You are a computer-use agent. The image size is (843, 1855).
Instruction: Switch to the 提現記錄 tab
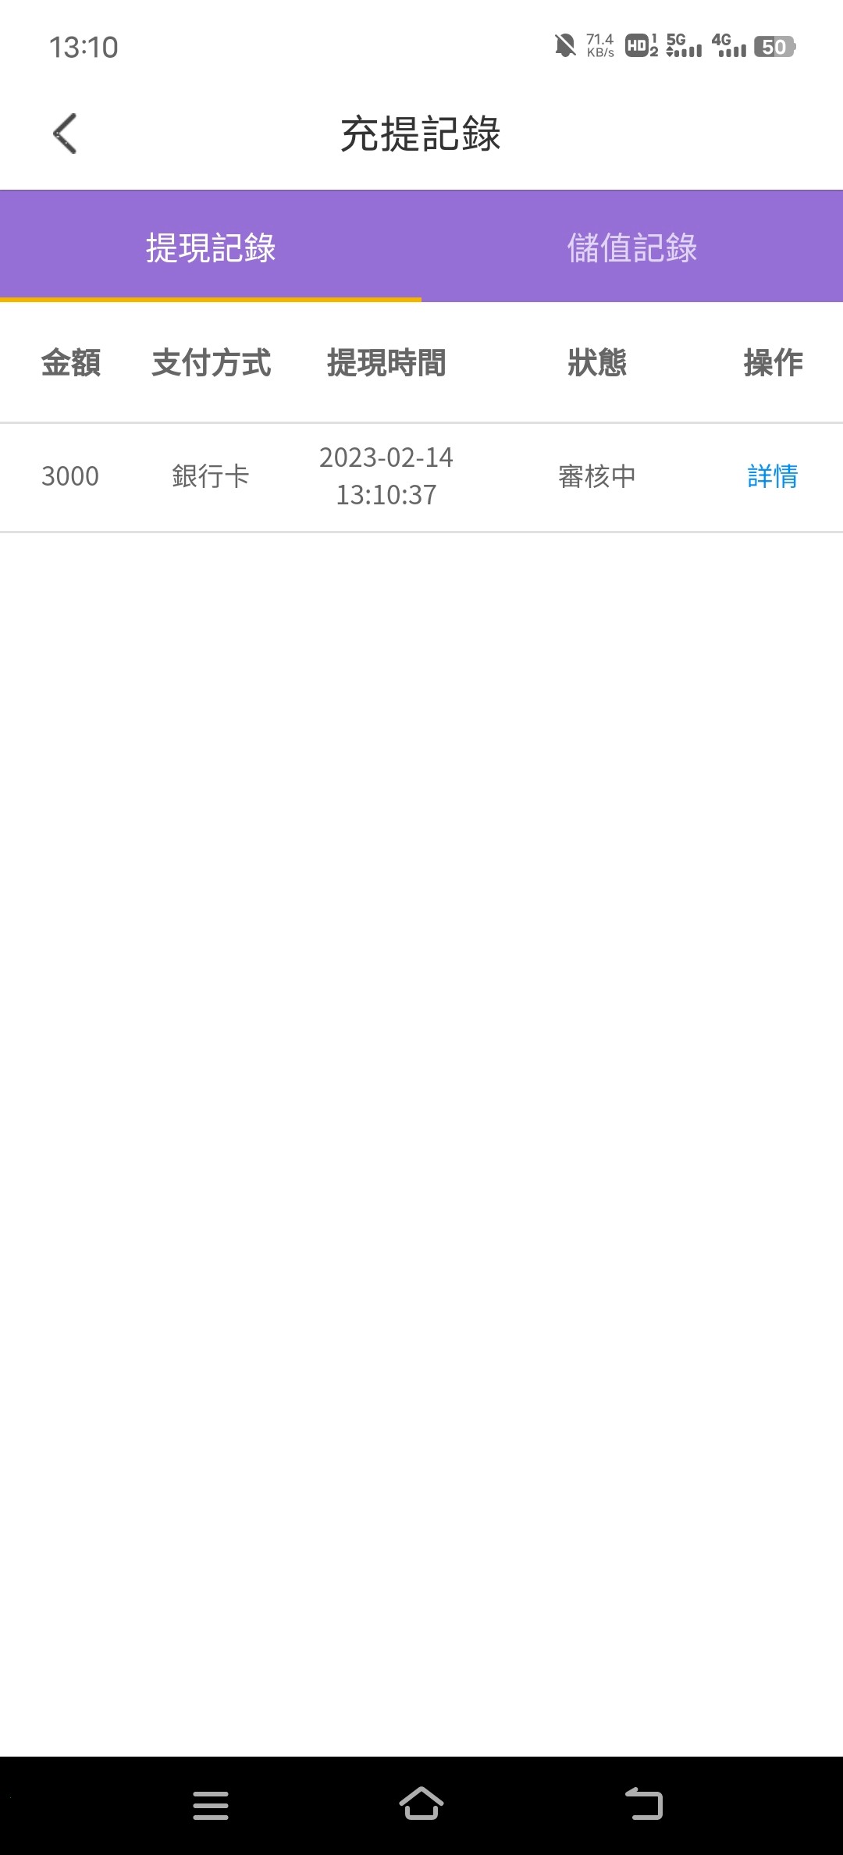(211, 247)
